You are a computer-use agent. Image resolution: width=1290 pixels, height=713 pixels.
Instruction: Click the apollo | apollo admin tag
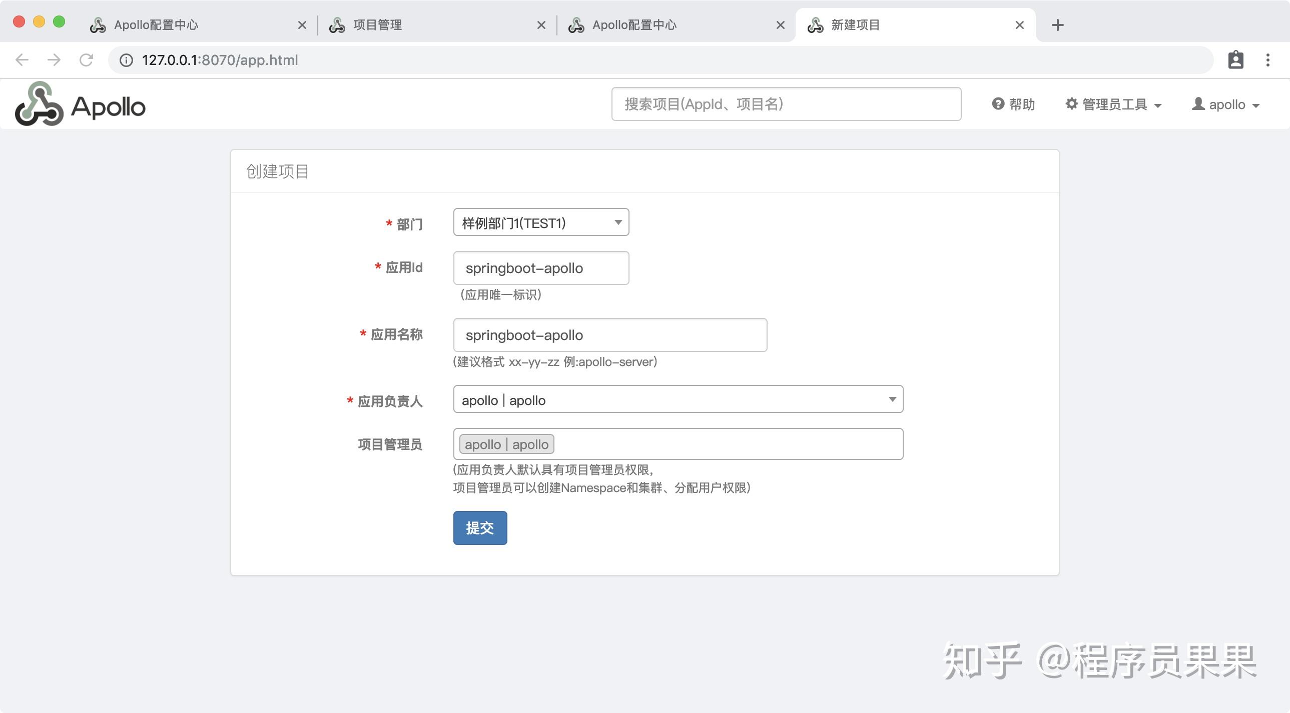pos(506,444)
